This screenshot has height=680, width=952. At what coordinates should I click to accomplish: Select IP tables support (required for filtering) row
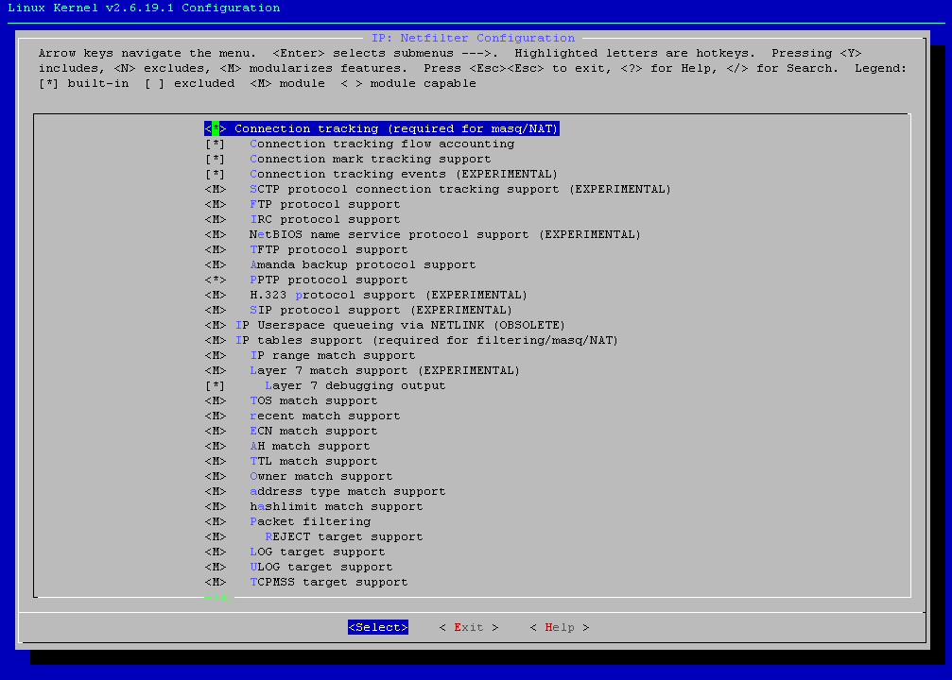(x=411, y=340)
